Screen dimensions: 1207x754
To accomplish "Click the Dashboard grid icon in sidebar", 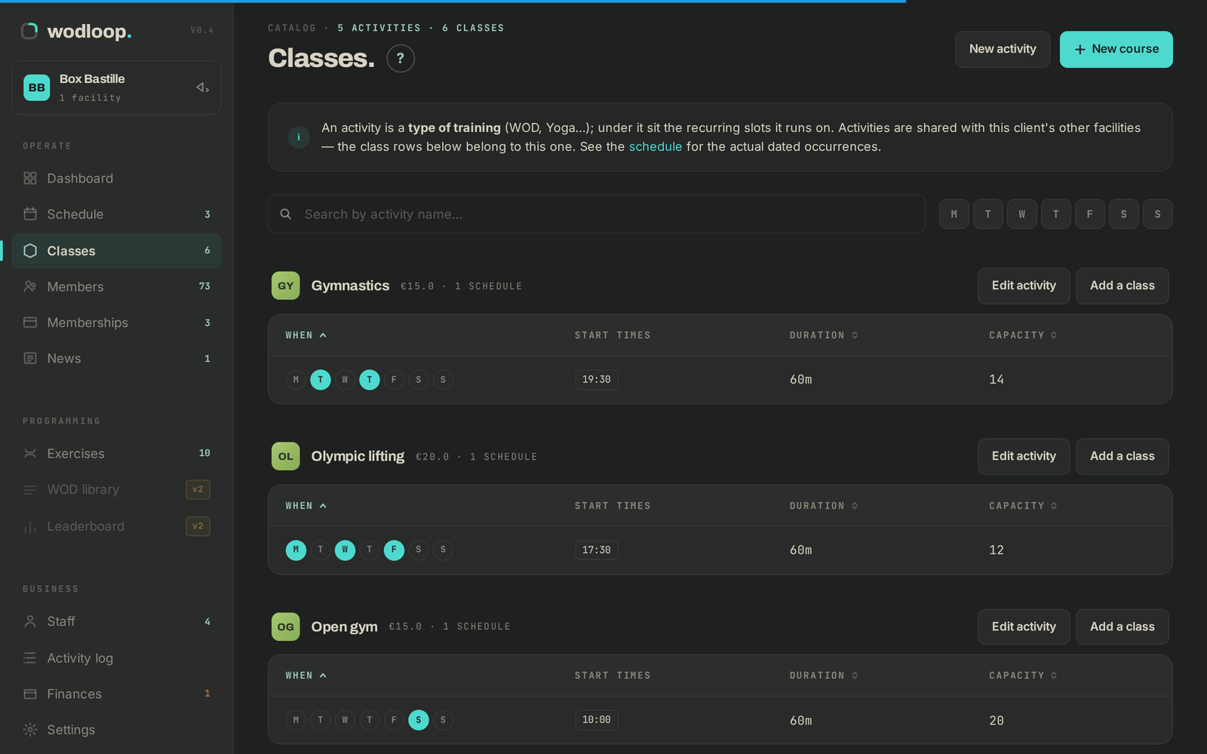I will pos(30,178).
